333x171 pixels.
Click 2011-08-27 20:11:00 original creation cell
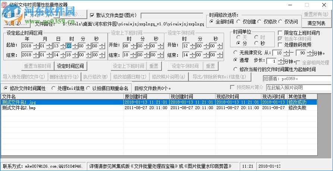(x=146, y=108)
